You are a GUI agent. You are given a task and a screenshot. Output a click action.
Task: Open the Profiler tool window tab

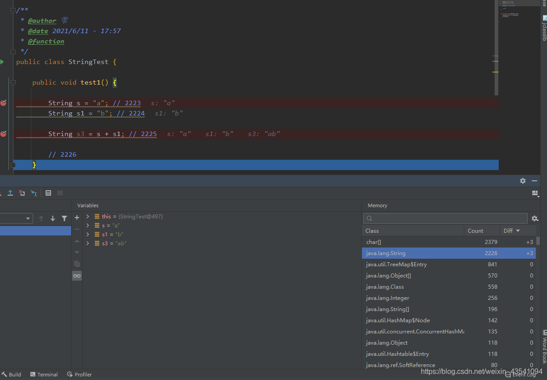(x=79, y=375)
